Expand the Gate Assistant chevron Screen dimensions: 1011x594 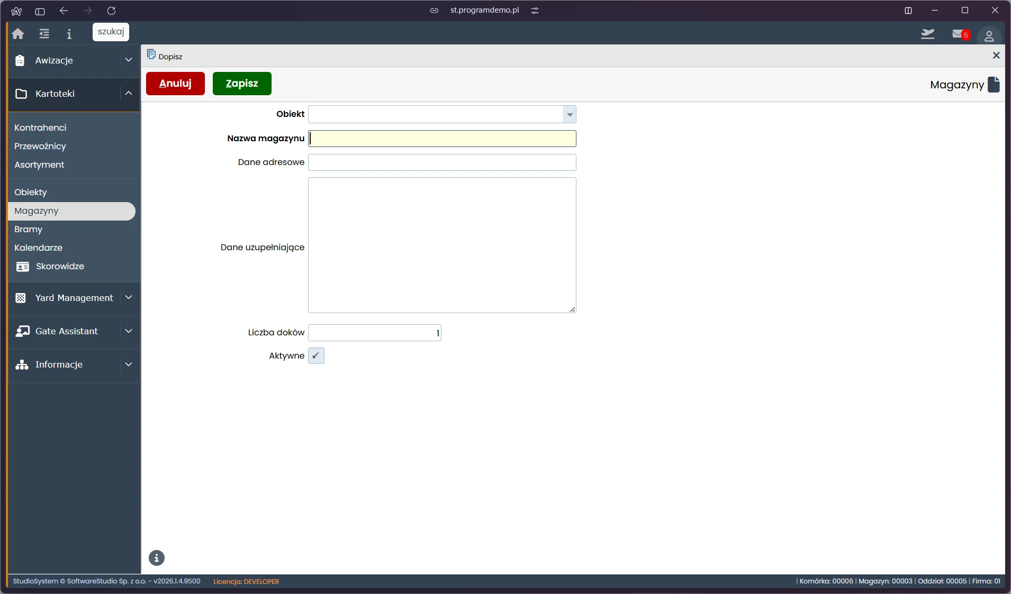(129, 331)
